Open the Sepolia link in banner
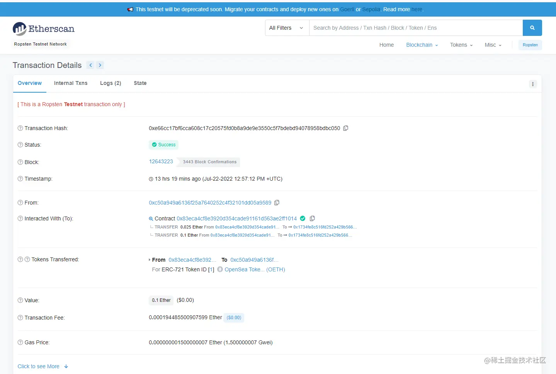 (371, 9)
